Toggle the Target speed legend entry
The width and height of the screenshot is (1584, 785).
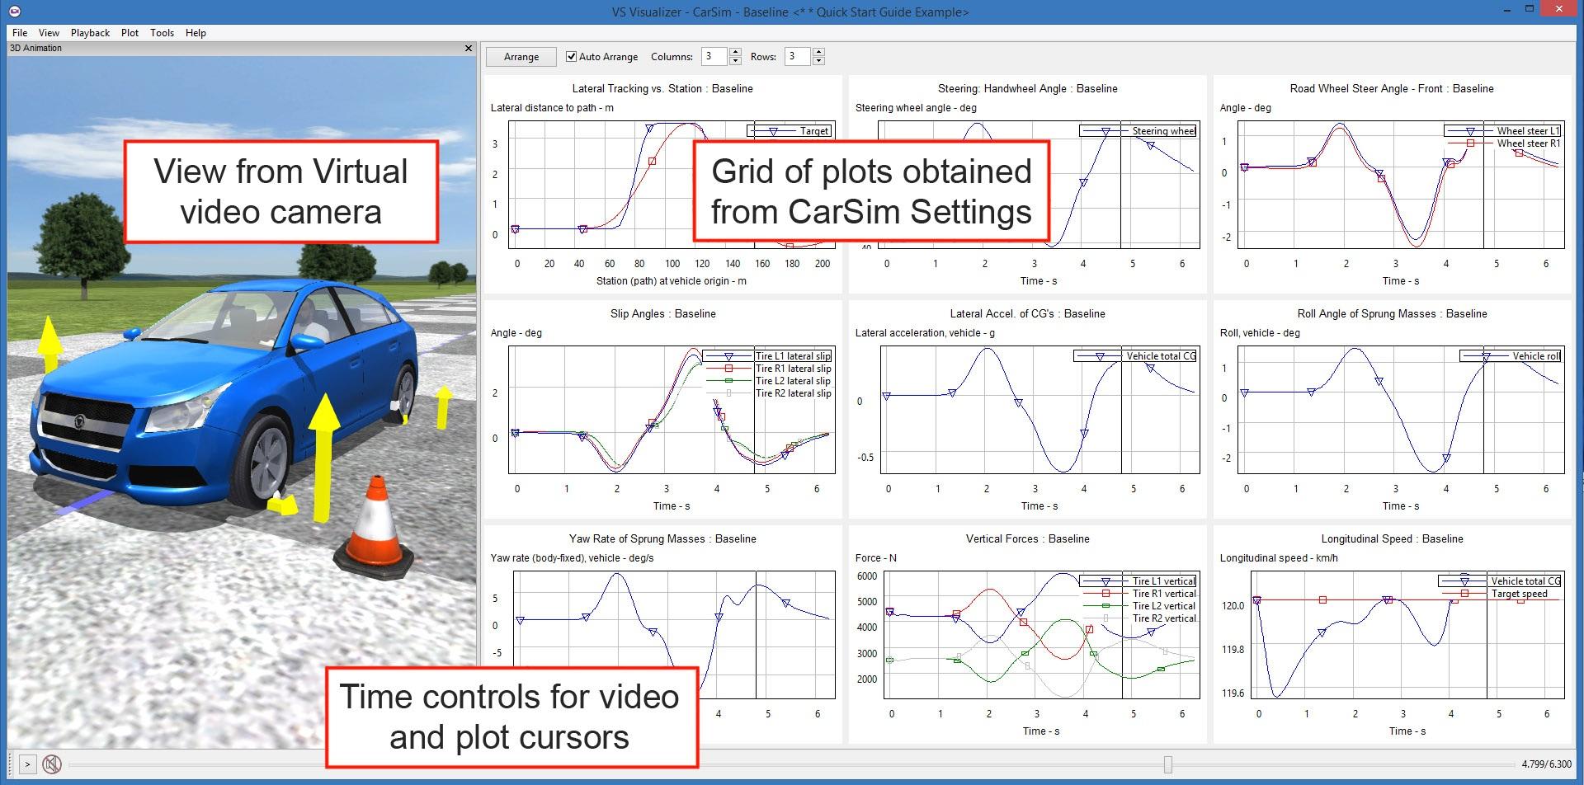pyautogui.click(x=1520, y=593)
